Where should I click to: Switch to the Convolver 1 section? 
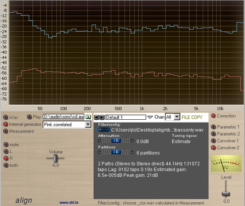(213, 141)
